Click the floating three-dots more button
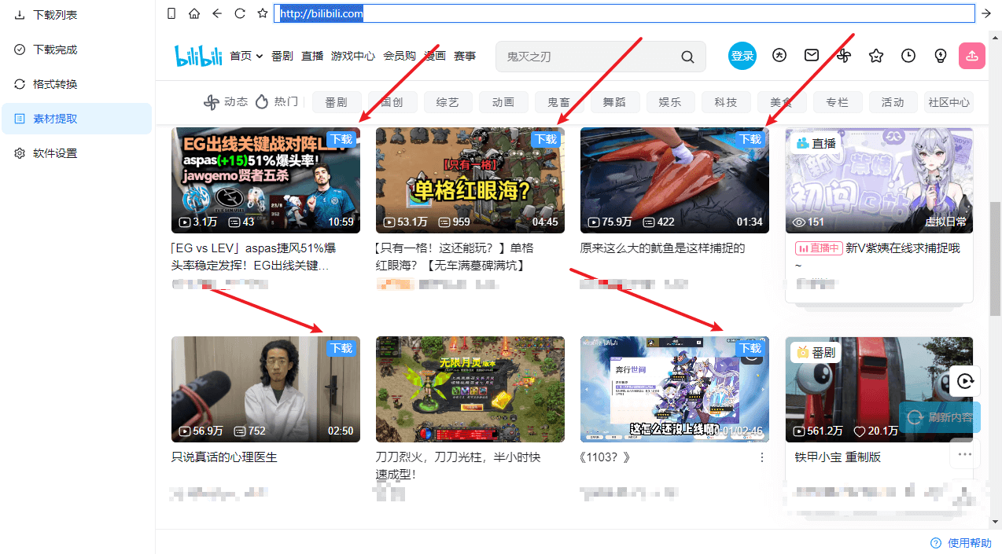The width and height of the screenshot is (1002, 554). point(965,454)
